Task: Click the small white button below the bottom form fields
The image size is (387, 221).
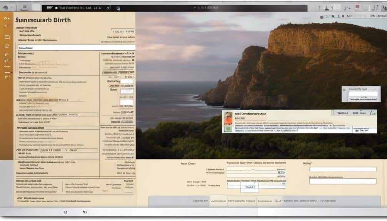Action: point(250,187)
